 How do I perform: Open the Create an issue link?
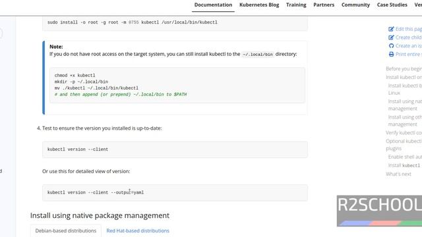click(409, 45)
